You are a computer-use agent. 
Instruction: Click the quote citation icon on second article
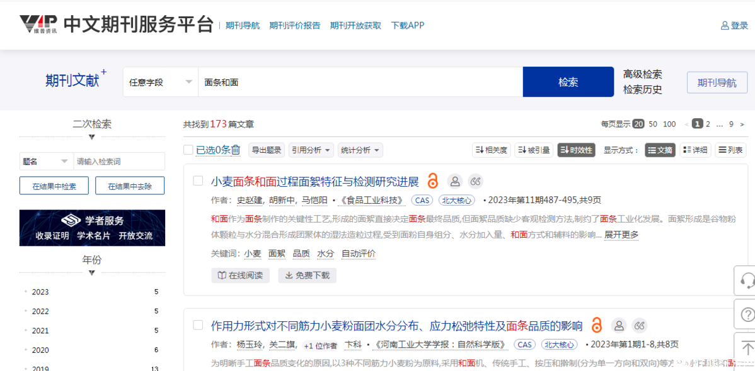640,325
